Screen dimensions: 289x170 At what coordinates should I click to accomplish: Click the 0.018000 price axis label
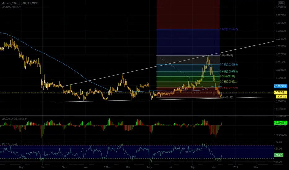tap(281, 7)
